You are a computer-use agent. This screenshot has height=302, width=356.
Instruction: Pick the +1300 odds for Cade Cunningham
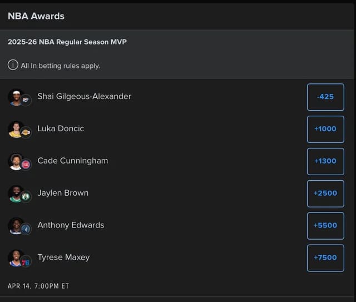pyautogui.click(x=325, y=161)
